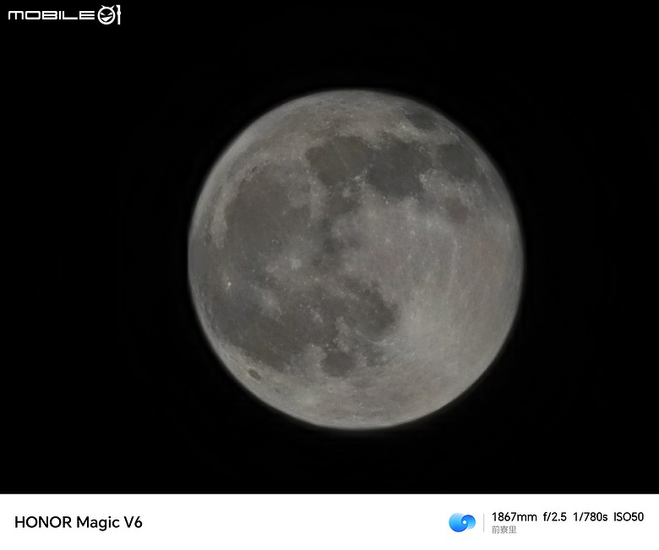Click the "1/780s" shutter speed value
This screenshot has width=659, height=550.
[590, 517]
